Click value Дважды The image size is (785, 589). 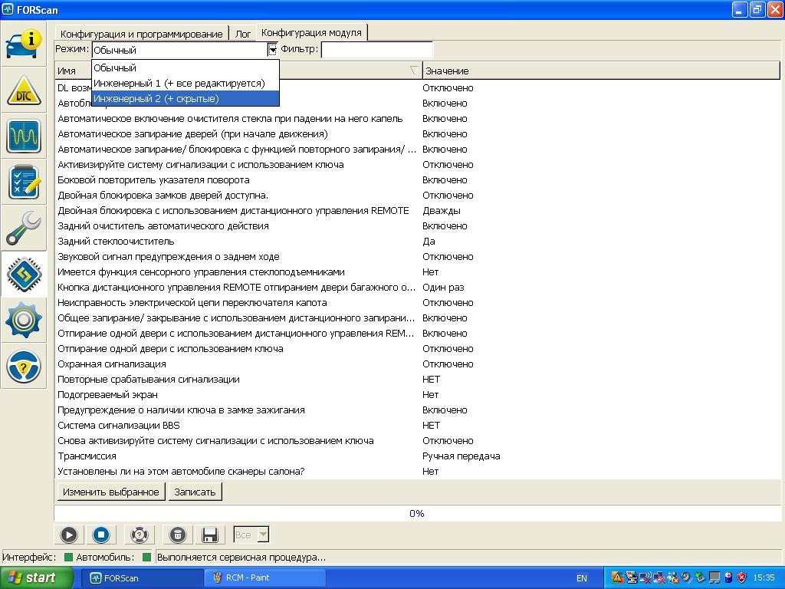tap(442, 211)
